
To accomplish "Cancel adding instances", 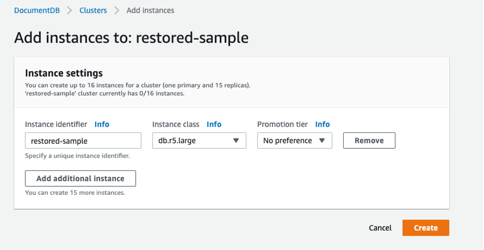I will [380, 228].
